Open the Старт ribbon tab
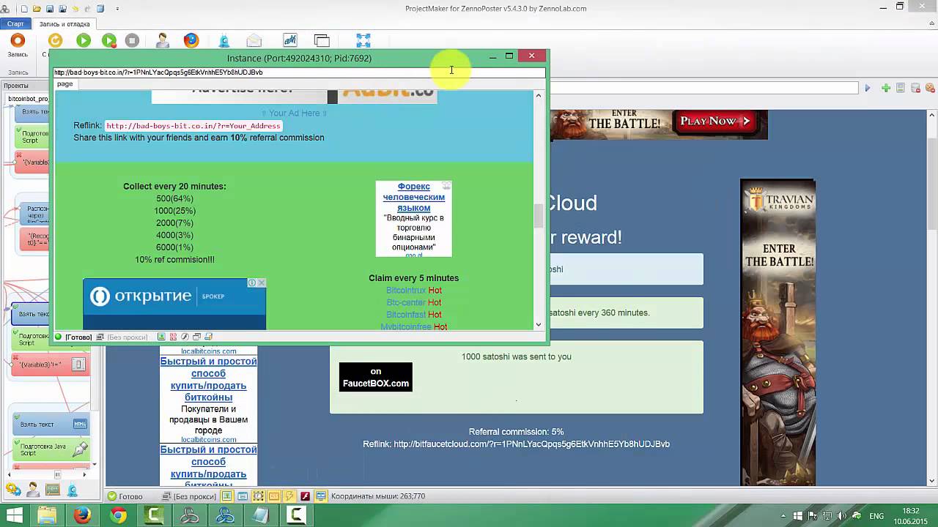This screenshot has width=938, height=527. point(15,24)
